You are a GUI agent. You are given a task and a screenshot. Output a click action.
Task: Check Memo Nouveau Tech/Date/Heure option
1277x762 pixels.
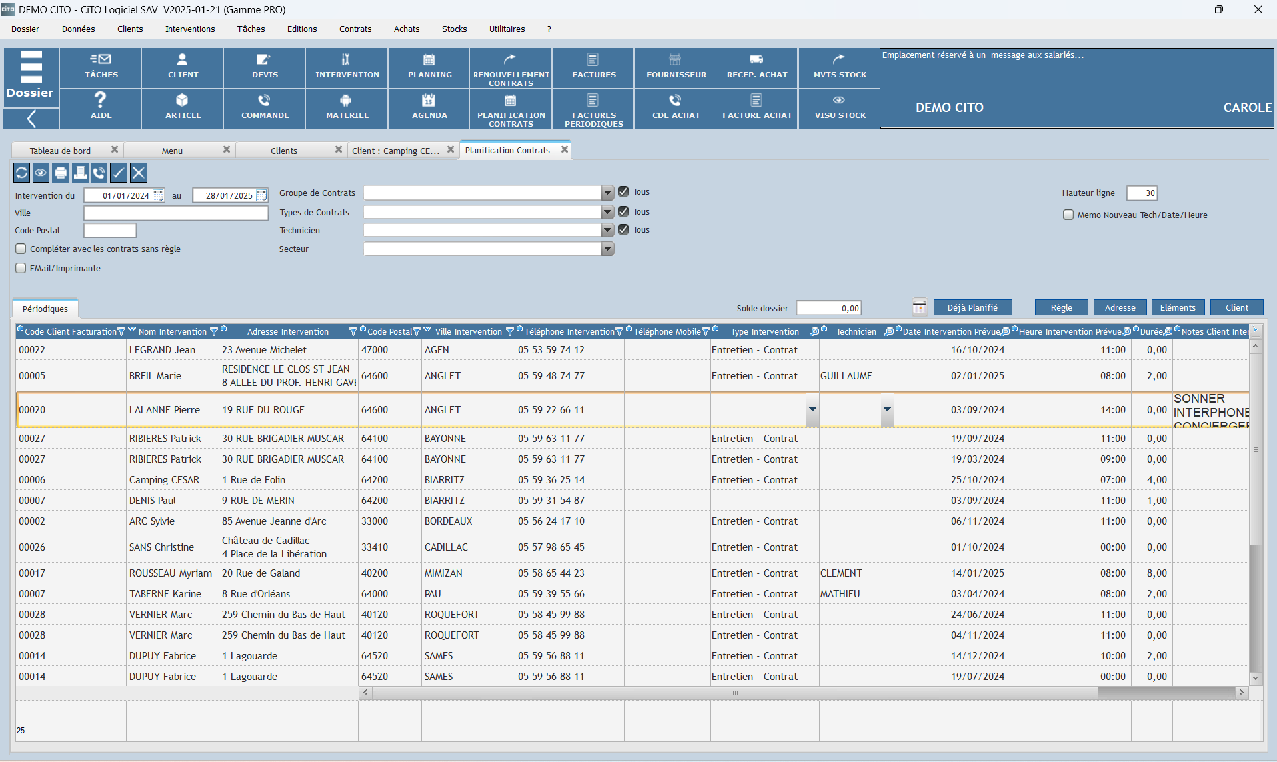pos(1068,215)
